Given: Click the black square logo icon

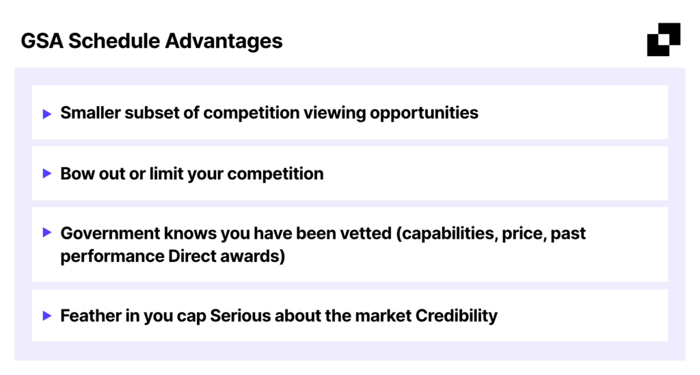Looking at the screenshot, I should [x=664, y=40].
